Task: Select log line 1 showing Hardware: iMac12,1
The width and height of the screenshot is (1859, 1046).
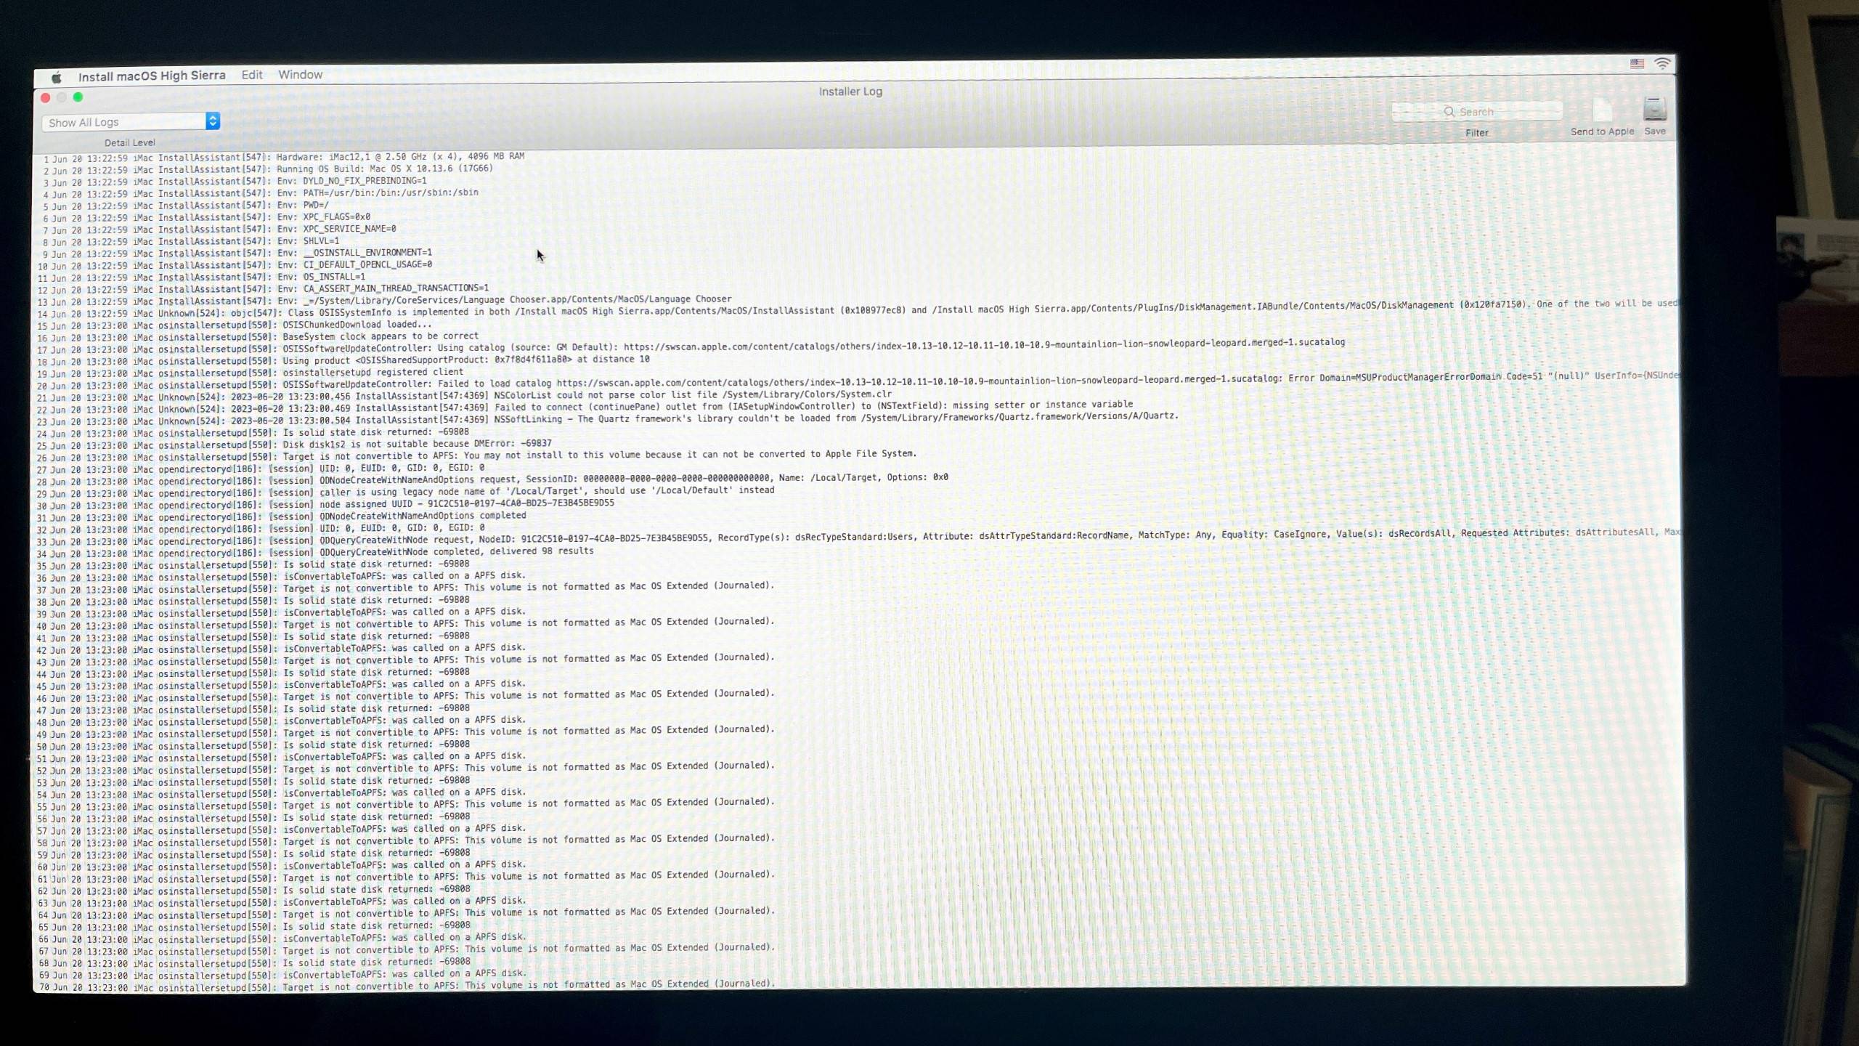Action: coord(283,158)
